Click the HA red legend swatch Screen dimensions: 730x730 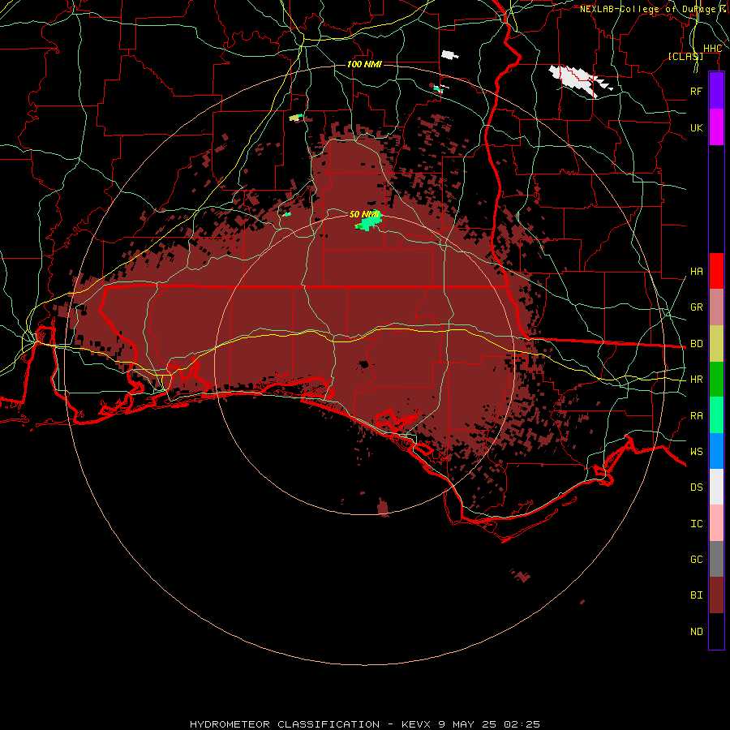[716, 271]
